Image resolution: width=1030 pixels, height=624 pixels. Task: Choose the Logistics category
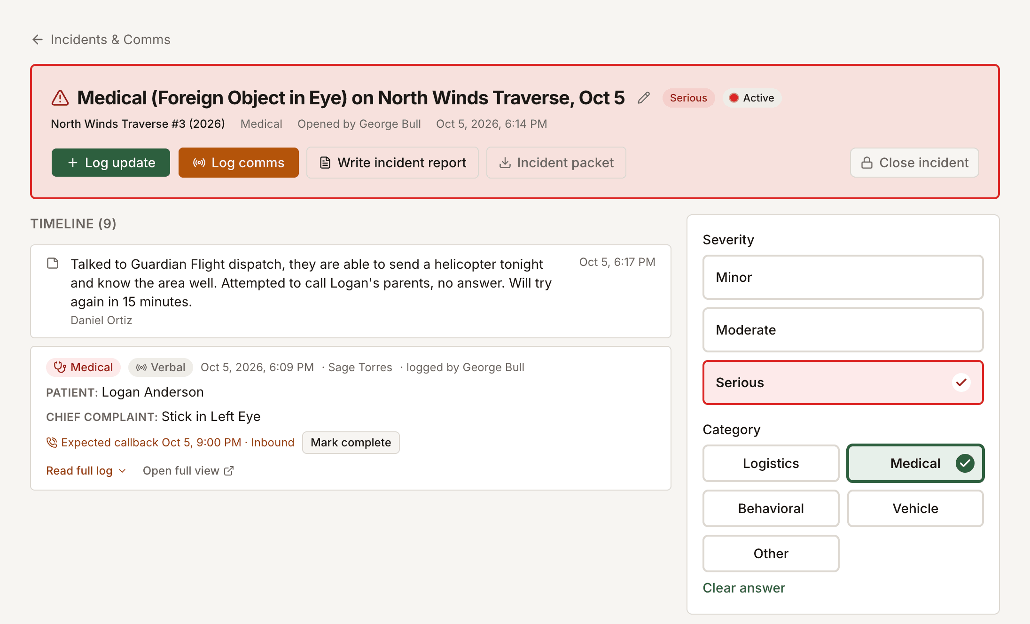[x=771, y=463]
